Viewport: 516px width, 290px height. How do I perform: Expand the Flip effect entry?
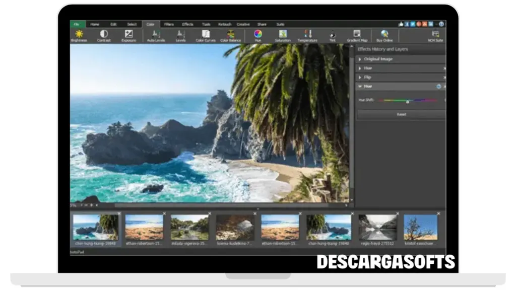[x=360, y=78]
